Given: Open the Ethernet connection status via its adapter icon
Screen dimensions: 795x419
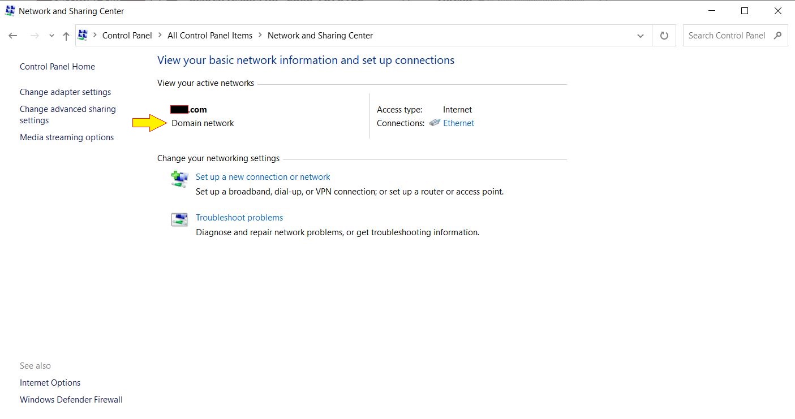Looking at the screenshot, I should pyautogui.click(x=435, y=123).
